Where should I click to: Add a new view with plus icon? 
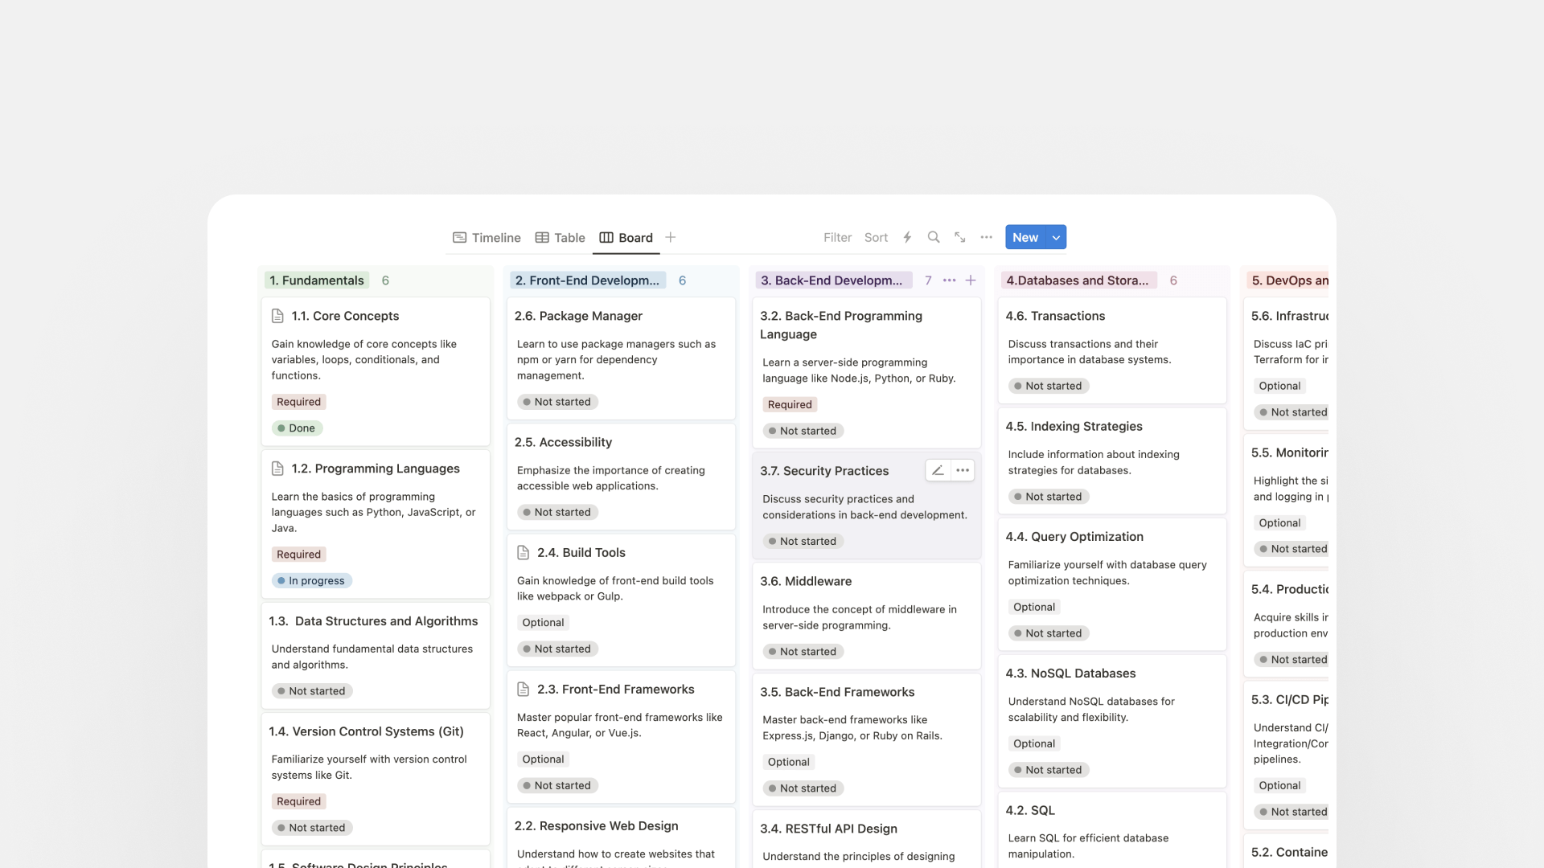671,237
